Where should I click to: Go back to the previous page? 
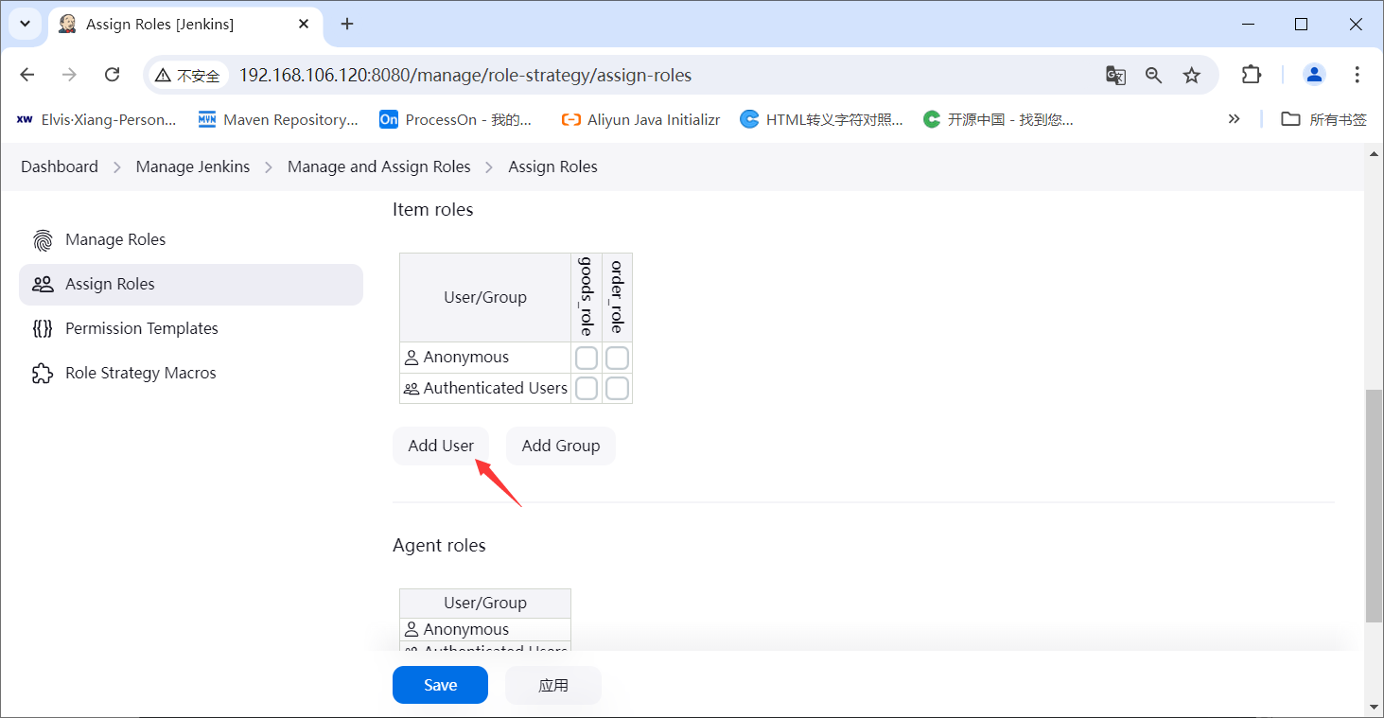click(x=27, y=75)
